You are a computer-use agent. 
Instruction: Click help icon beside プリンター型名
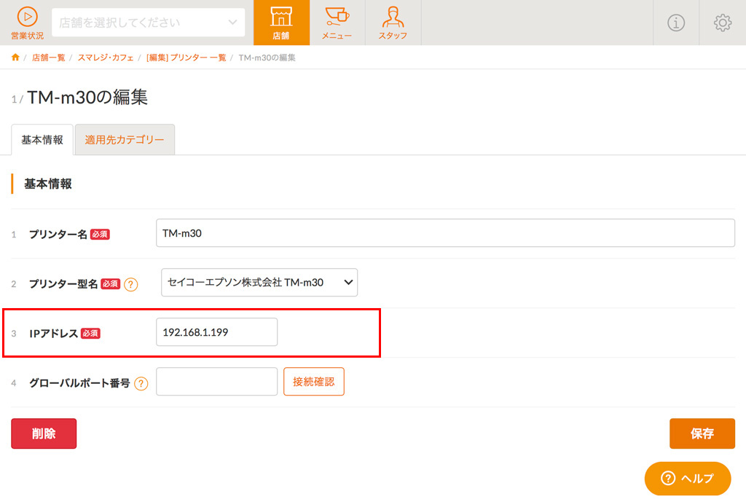click(x=131, y=284)
